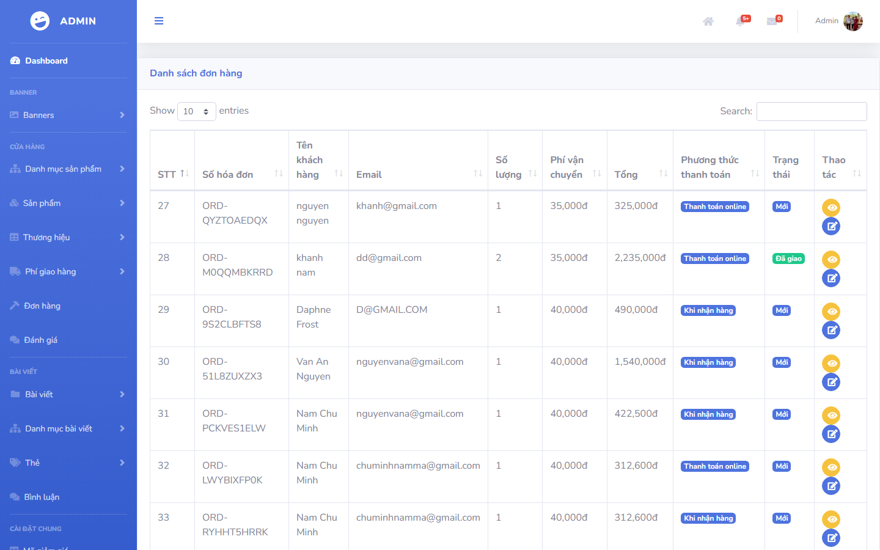Screen dimensions: 880x550
Task: Open Đánh giá in the sidebar
Action: point(68,340)
